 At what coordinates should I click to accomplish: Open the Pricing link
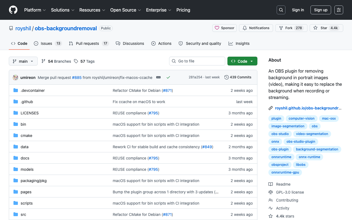click(183, 10)
